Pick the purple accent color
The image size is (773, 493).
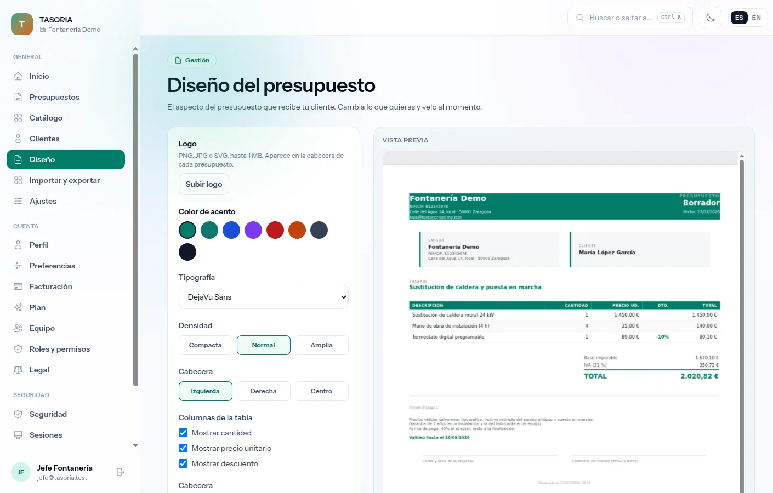point(253,230)
